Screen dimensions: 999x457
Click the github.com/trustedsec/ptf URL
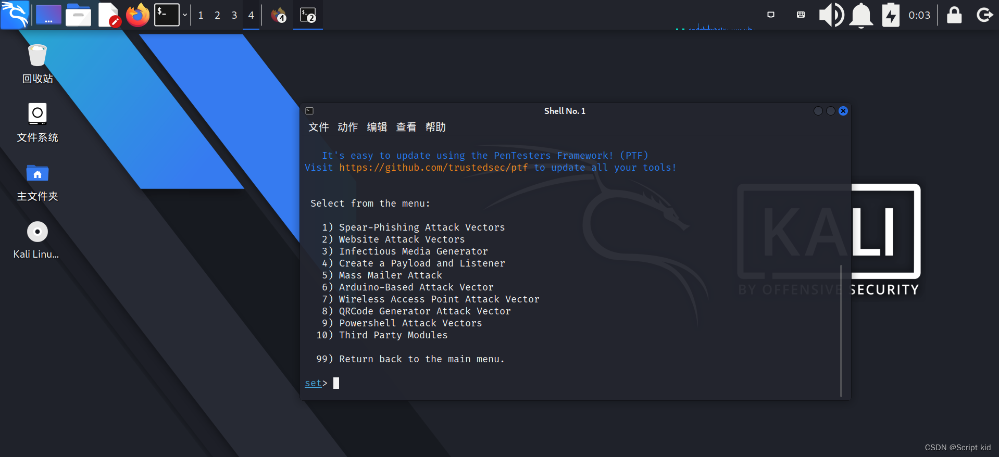coord(433,168)
